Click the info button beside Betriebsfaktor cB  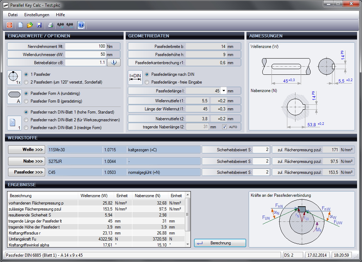(114, 62)
